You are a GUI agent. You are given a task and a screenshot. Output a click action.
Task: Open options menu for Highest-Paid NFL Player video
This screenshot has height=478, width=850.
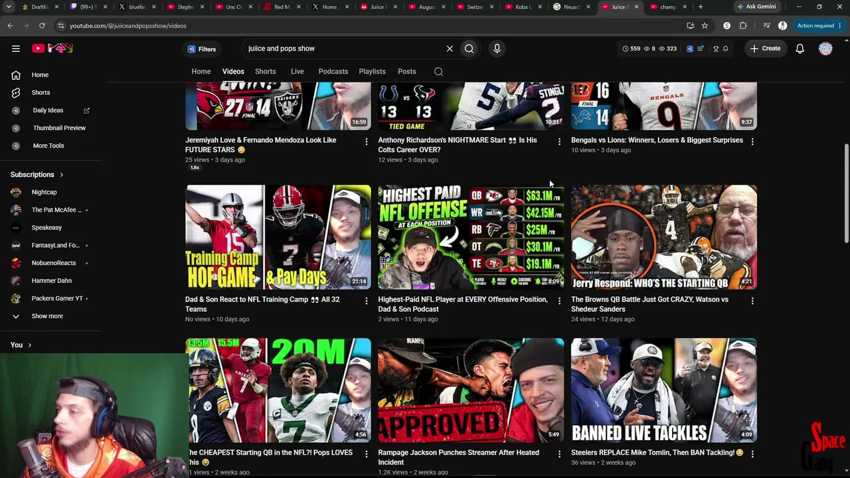559,301
